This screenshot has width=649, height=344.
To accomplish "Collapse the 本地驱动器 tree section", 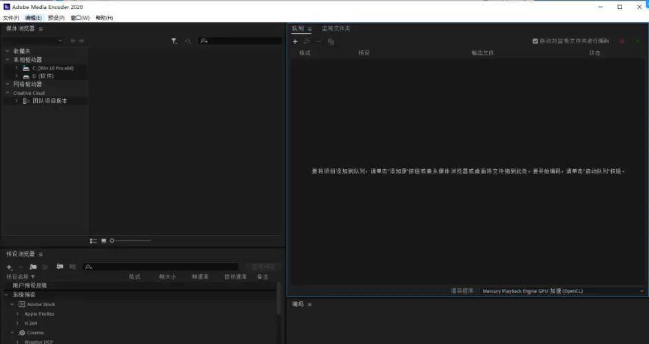I will [8, 60].
